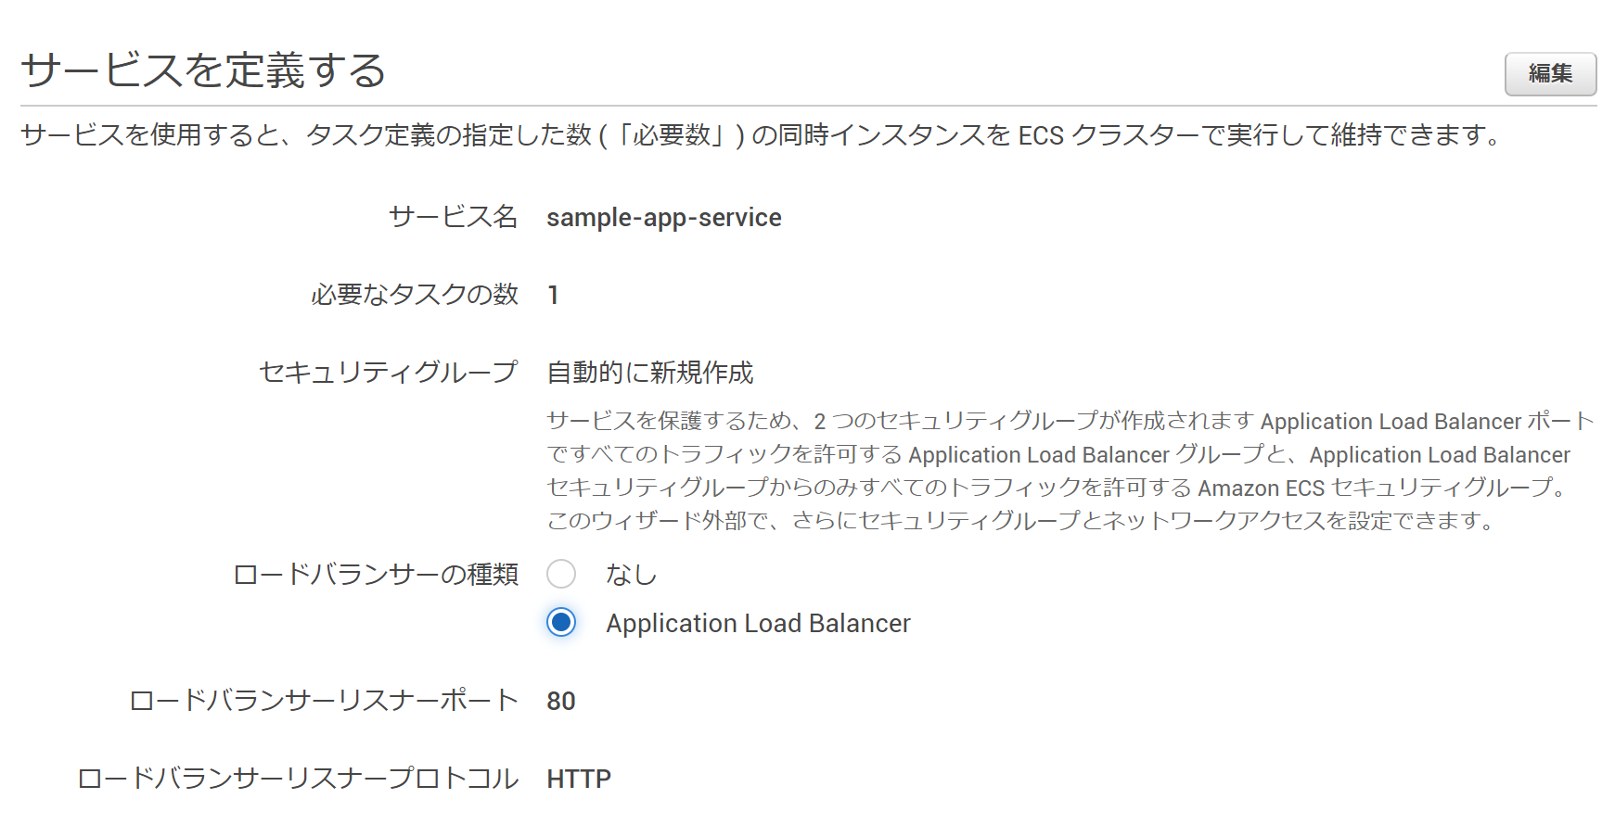This screenshot has height=837, width=1615.
Task: Click the ロードバランサーの種類 label
Action: (376, 575)
